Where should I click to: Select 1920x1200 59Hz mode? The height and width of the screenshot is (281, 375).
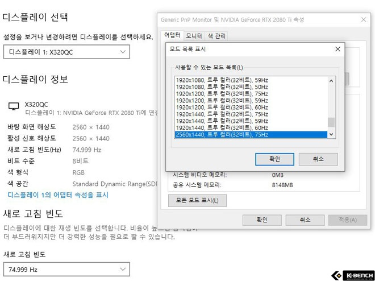[251, 101]
